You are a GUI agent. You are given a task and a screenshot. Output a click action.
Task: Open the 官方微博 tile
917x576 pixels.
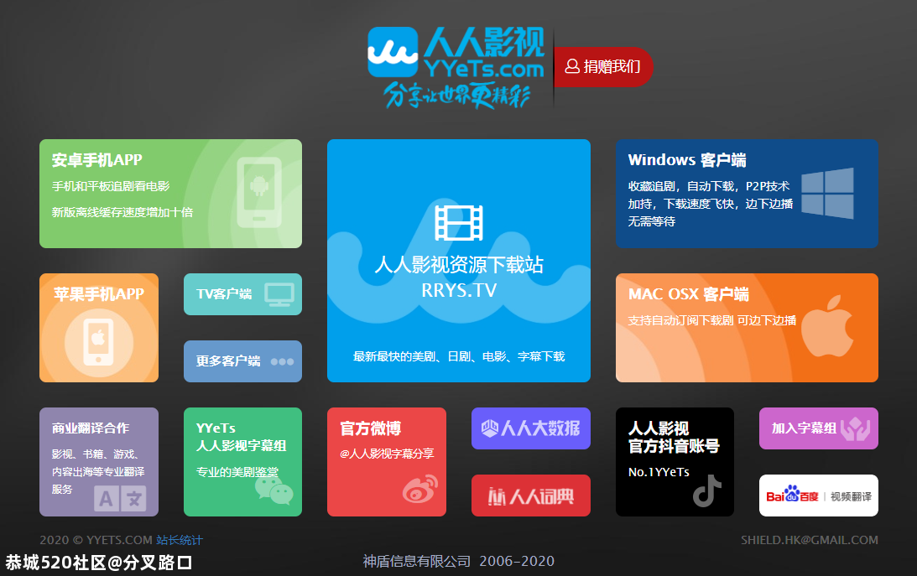pyautogui.click(x=387, y=461)
